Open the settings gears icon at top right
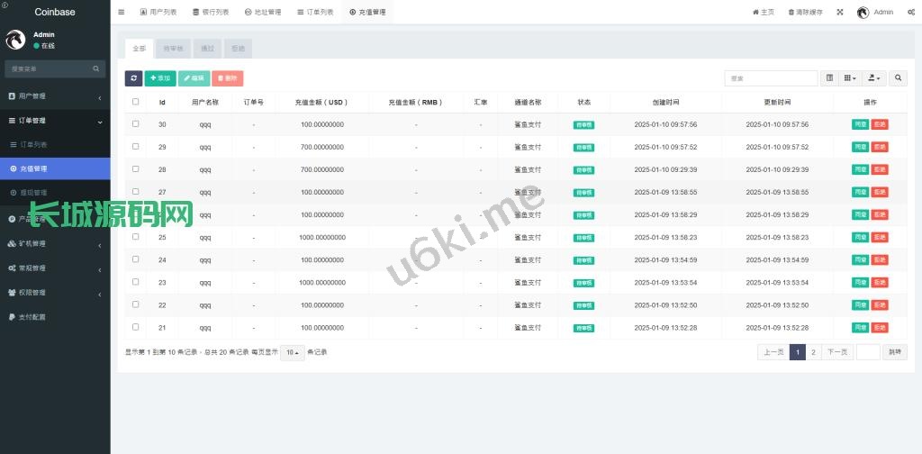Screen dimensions: 922x454 (911, 12)
